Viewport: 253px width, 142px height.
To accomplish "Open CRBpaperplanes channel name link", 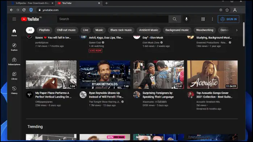I will coord(44,102).
